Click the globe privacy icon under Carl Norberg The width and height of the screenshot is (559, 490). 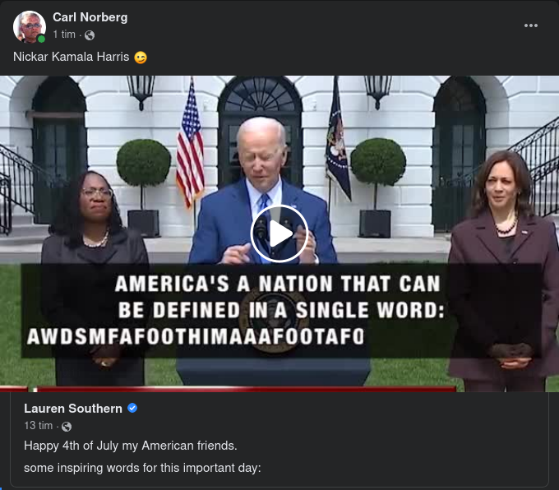click(x=90, y=35)
